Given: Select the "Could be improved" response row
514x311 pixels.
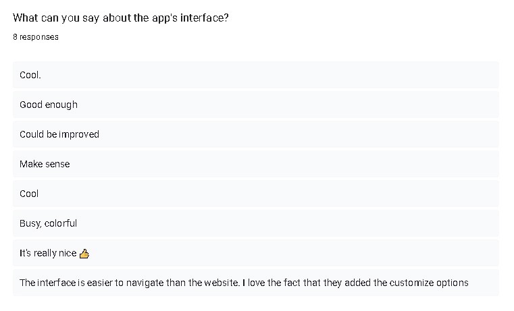Looking at the screenshot, I should (x=256, y=134).
